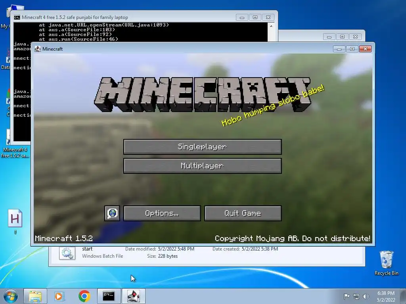Open the Multiplayer menu
The height and width of the screenshot is (304, 406).
point(203,166)
